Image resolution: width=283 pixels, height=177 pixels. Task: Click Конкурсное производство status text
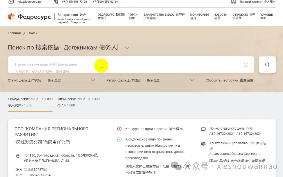point(146,129)
